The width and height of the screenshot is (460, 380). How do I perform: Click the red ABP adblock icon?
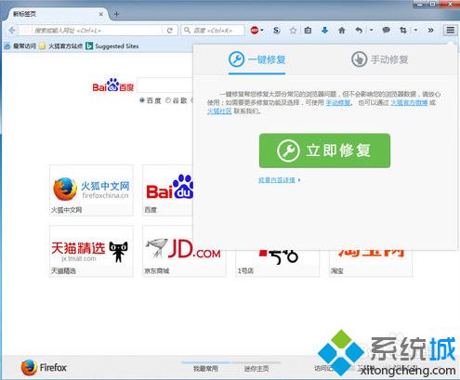click(x=255, y=31)
